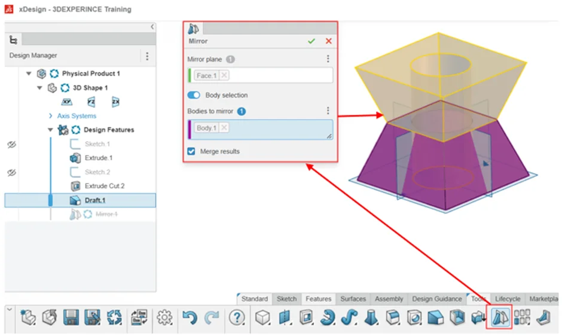562x336 pixels.
Task: Click the Move Face toolbar icon
Action: pos(478,317)
